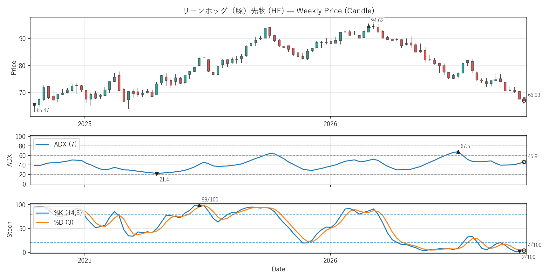
Task: Select the 45.9 latest ADX value label
Action: (533, 156)
